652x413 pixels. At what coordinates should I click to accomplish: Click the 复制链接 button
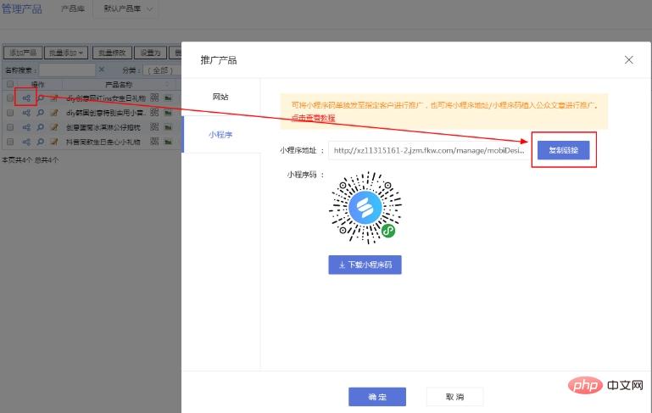point(564,150)
